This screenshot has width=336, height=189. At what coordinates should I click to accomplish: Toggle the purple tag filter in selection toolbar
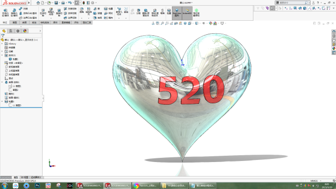267,8
